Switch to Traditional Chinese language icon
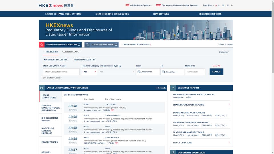 click(223, 5)
